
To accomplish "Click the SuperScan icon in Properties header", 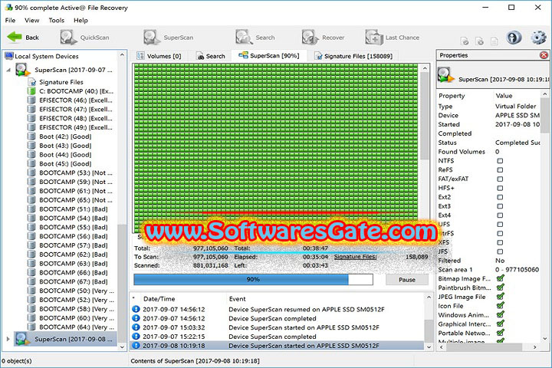I will [x=446, y=75].
